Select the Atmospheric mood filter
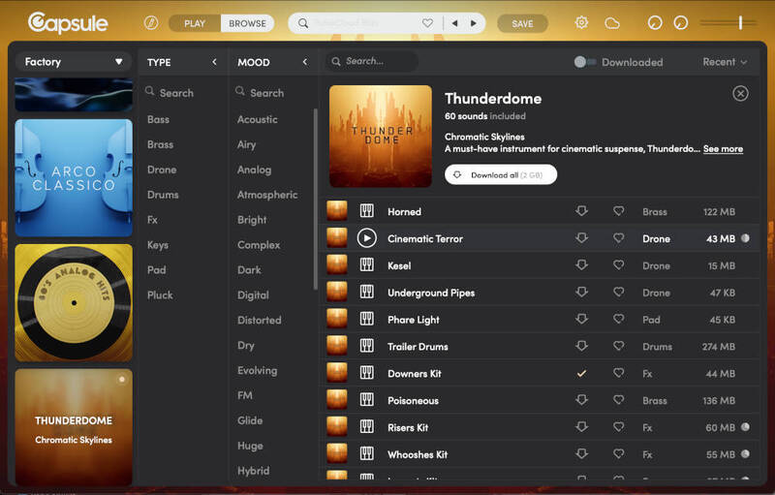This screenshot has width=775, height=495. (x=267, y=195)
